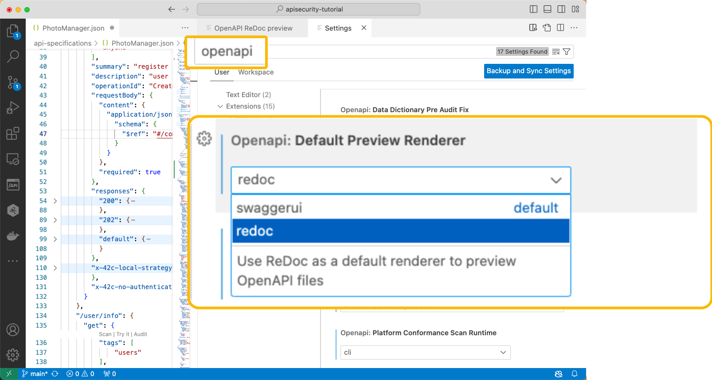Open the Accounts menu
Viewport: 712px width, 380px height.
pos(13,330)
